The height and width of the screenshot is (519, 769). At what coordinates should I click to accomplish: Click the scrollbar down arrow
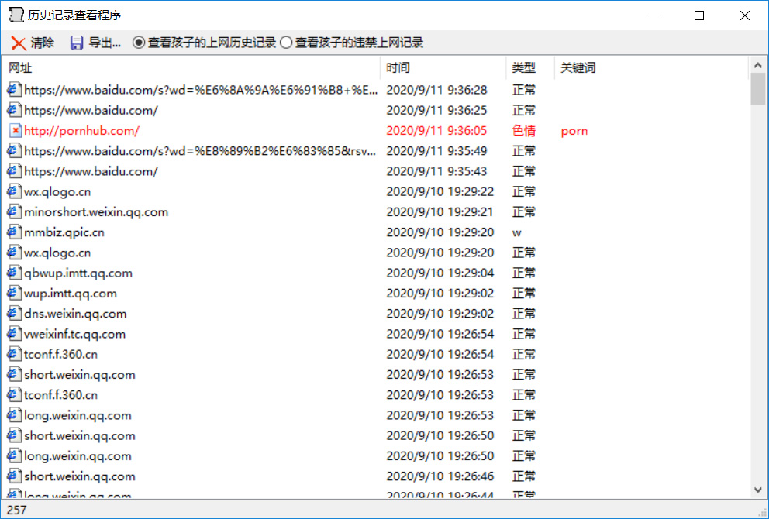click(757, 490)
